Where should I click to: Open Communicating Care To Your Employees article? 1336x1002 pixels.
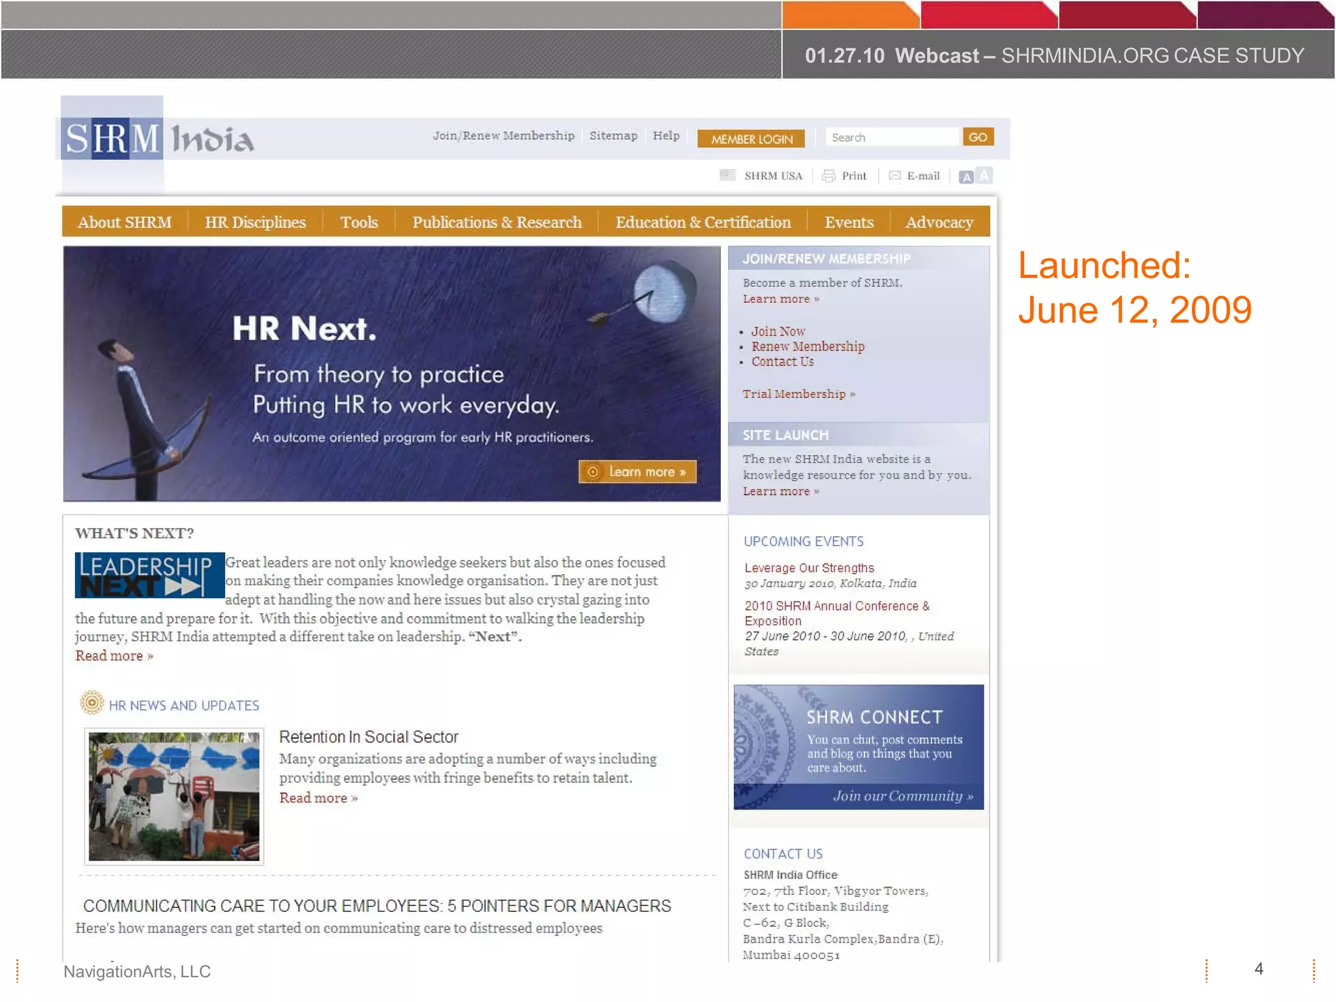[x=376, y=906]
